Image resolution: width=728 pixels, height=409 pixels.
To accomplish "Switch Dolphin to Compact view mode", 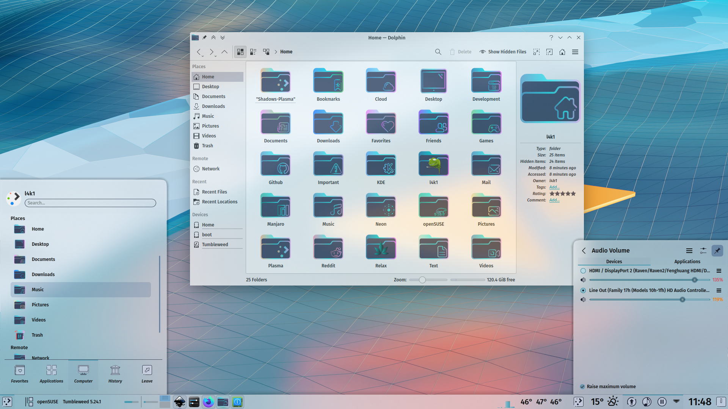I will [x=253, y=52].
